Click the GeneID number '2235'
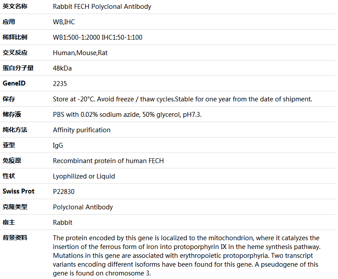Image resolution: width=338 pixels, height=279 pixels. coord(60,84)
